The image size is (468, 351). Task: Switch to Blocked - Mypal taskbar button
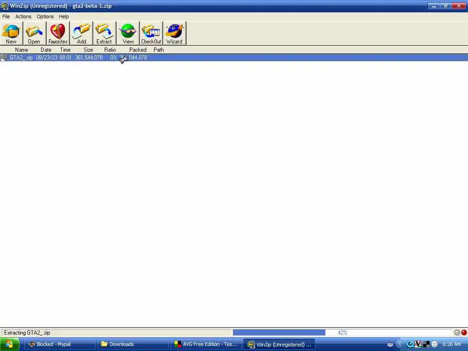click(60, 344)
